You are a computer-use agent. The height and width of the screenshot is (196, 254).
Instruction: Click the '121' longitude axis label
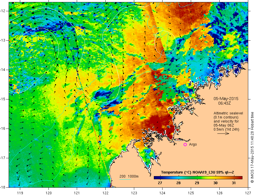77,193
